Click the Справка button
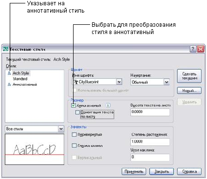This screenshot has height=179, width=207. pyautogui.click(x=189, y=171)
